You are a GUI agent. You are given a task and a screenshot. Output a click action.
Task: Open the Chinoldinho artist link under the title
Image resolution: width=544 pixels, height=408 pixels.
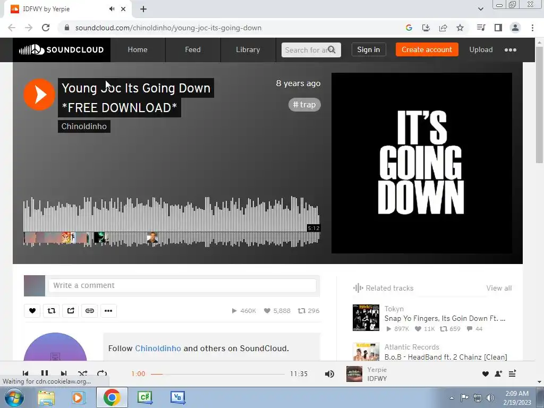pos(84,126)
